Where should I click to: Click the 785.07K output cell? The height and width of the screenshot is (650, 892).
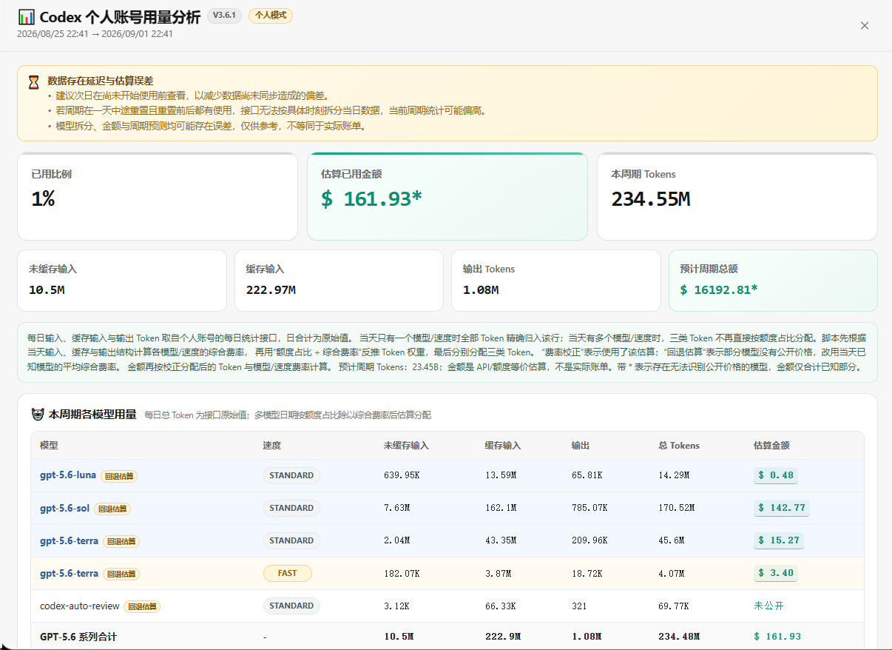[x=590, y=508]
